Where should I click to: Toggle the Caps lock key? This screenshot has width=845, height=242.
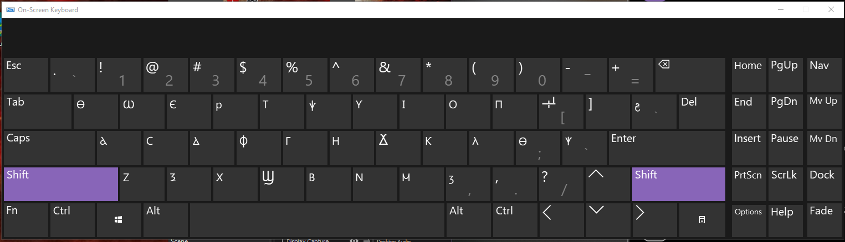(x=49, y=148)
